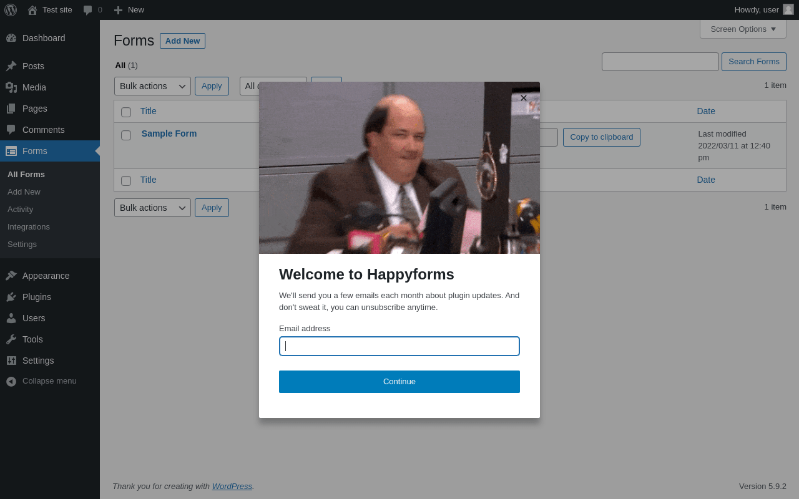Click the Media sidebar icon
Screen dimensions: 799x499
coord(11,87)
